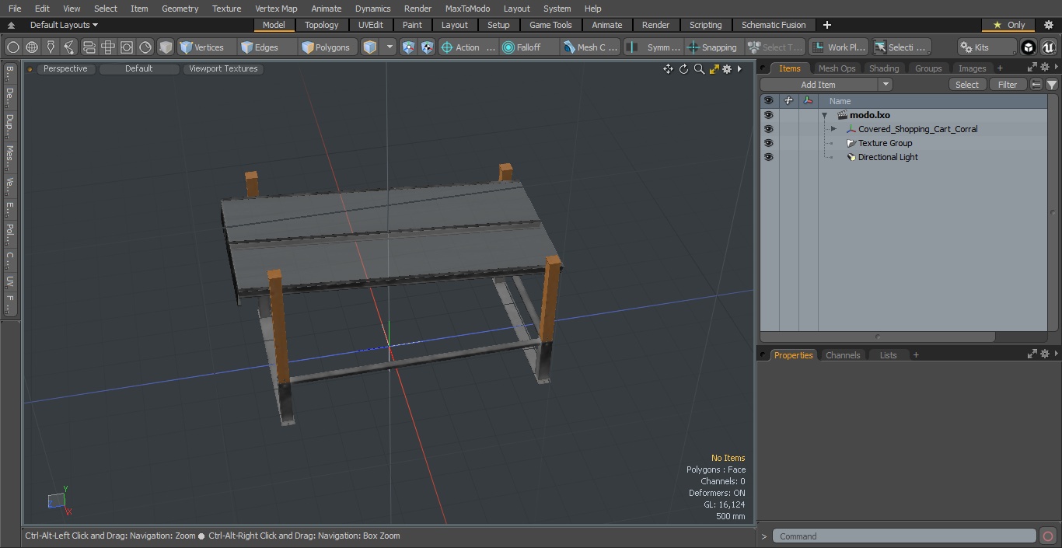Open the Symmetry options
Screen dimensions: 1062x548
click(654, 47)
